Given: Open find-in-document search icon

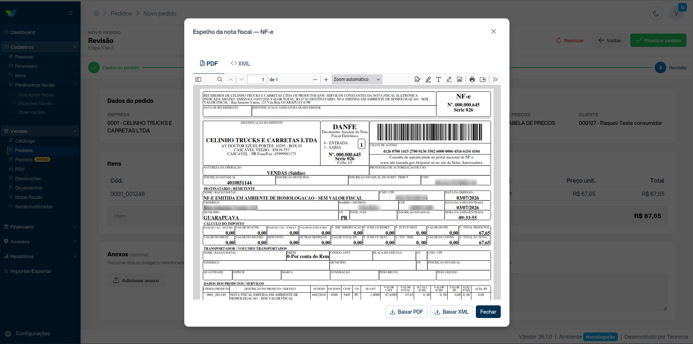Looking at the screenshot, I should pyautogui.click(x=220, y=79).
